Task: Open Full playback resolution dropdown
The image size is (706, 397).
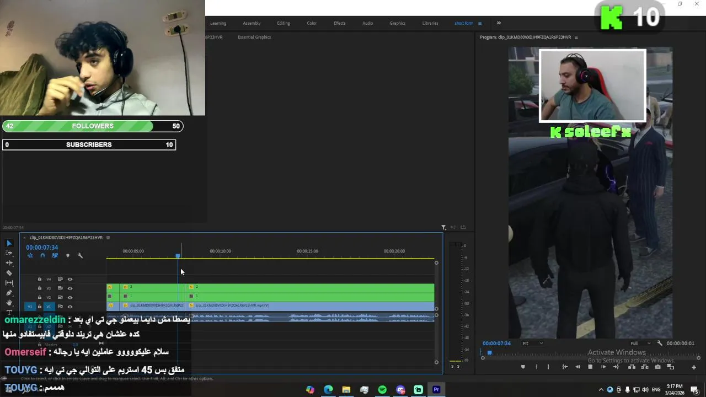Action: coord(641,343)
